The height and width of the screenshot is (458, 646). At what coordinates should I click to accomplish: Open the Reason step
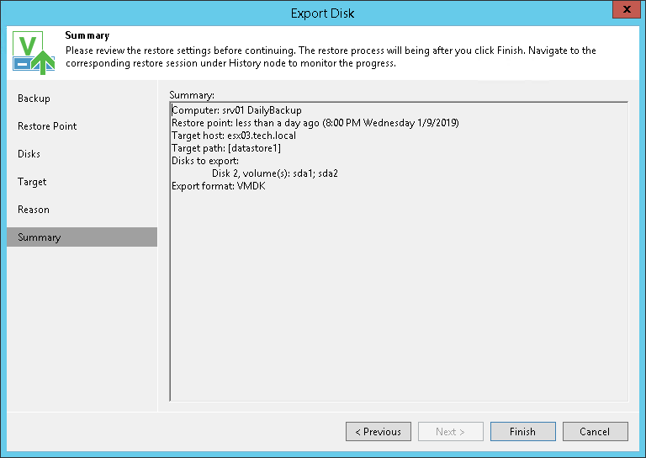(34, 210)
